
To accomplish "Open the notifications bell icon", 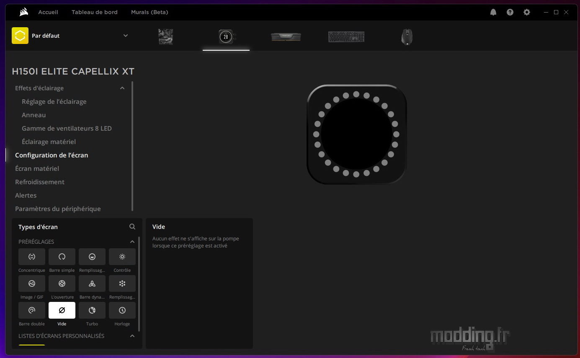I will (x=493, y=12).
